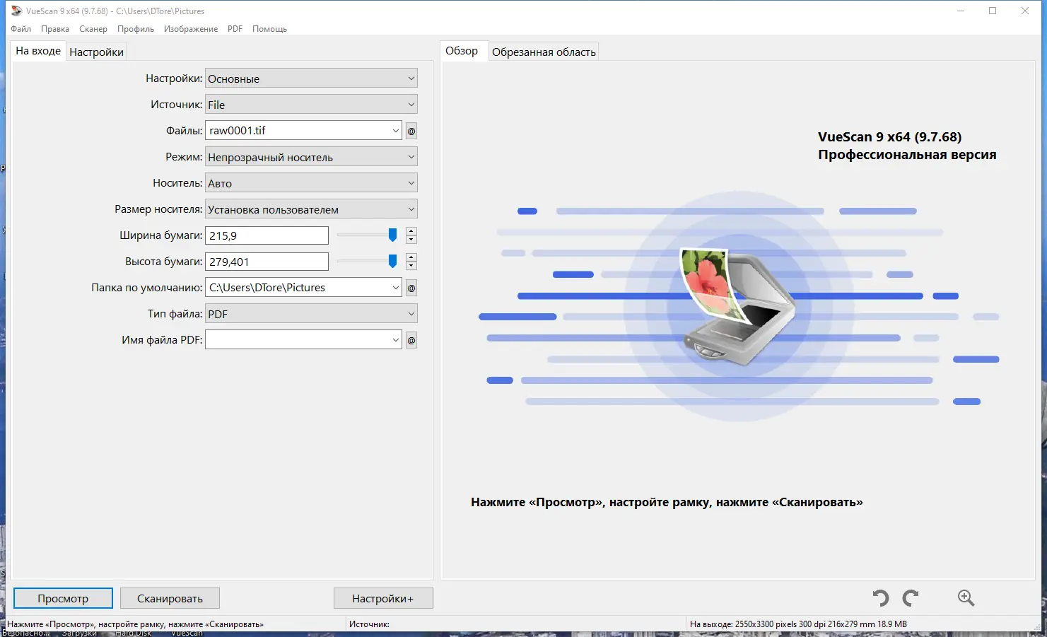The height and width of the screenshot is (637, 1047).
Task: Open the Изображение menu
Action: point(190,29)
